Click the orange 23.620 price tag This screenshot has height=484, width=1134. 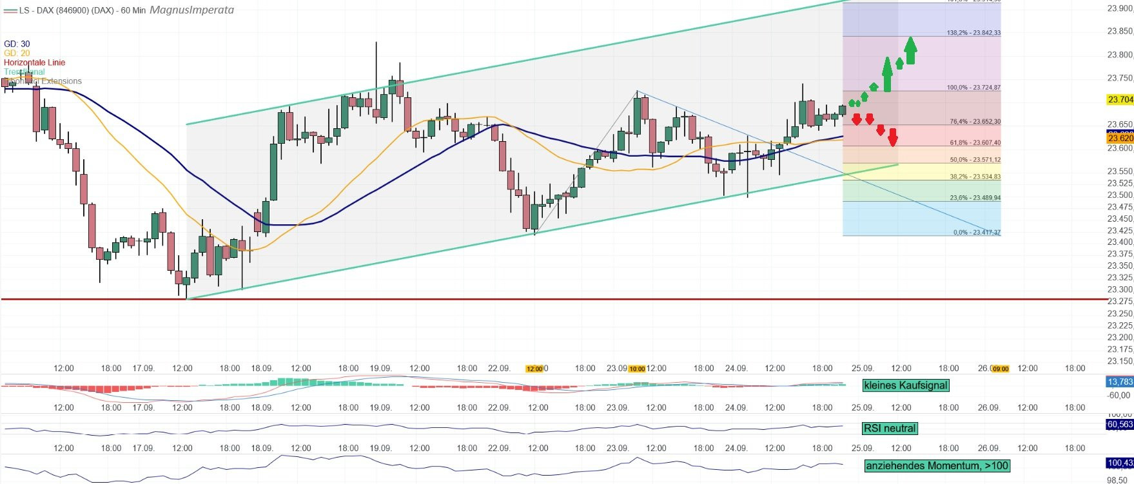(x=1120, y=138)
